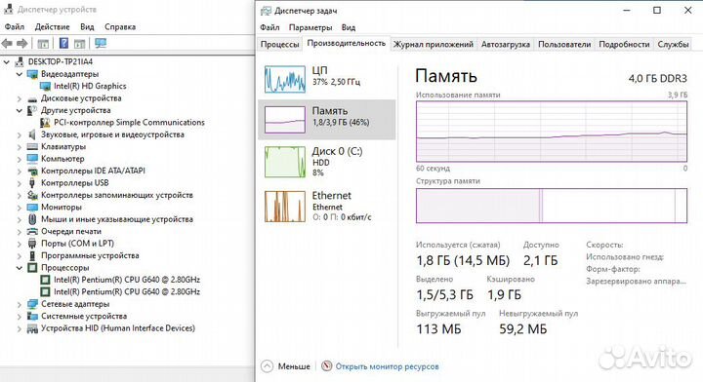703x382 pixels.
Task: Click Открыть монитор ресурсов link
Action: tap(387, 366)
